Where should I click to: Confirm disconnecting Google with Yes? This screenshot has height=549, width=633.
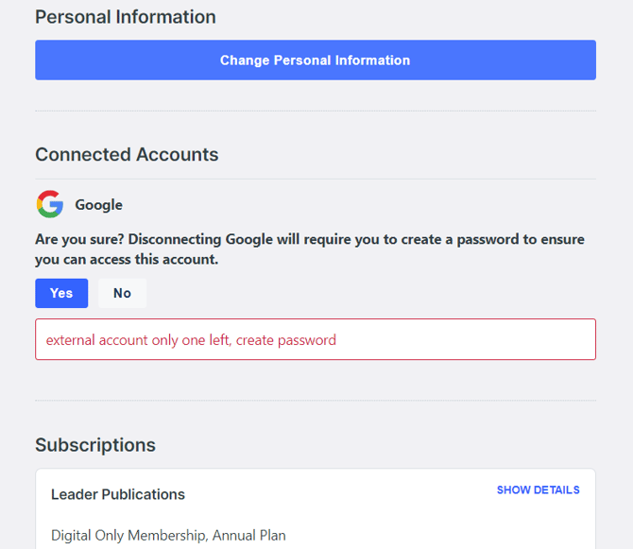(x=61, y=293)
